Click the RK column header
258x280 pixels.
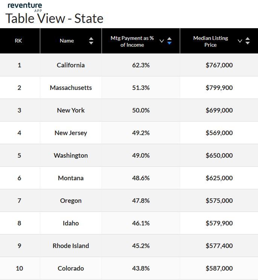(x=18, y=41)
